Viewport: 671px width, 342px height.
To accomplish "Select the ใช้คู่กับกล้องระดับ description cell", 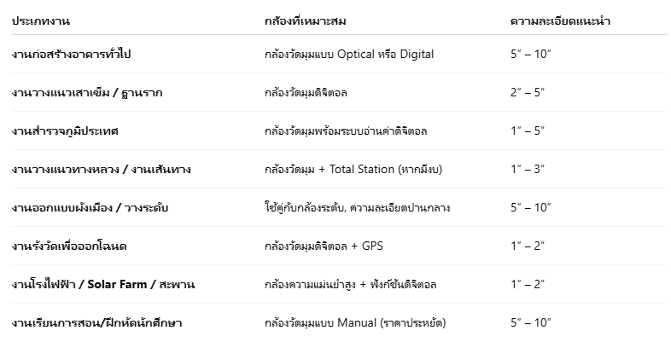I will pos(358,208).
